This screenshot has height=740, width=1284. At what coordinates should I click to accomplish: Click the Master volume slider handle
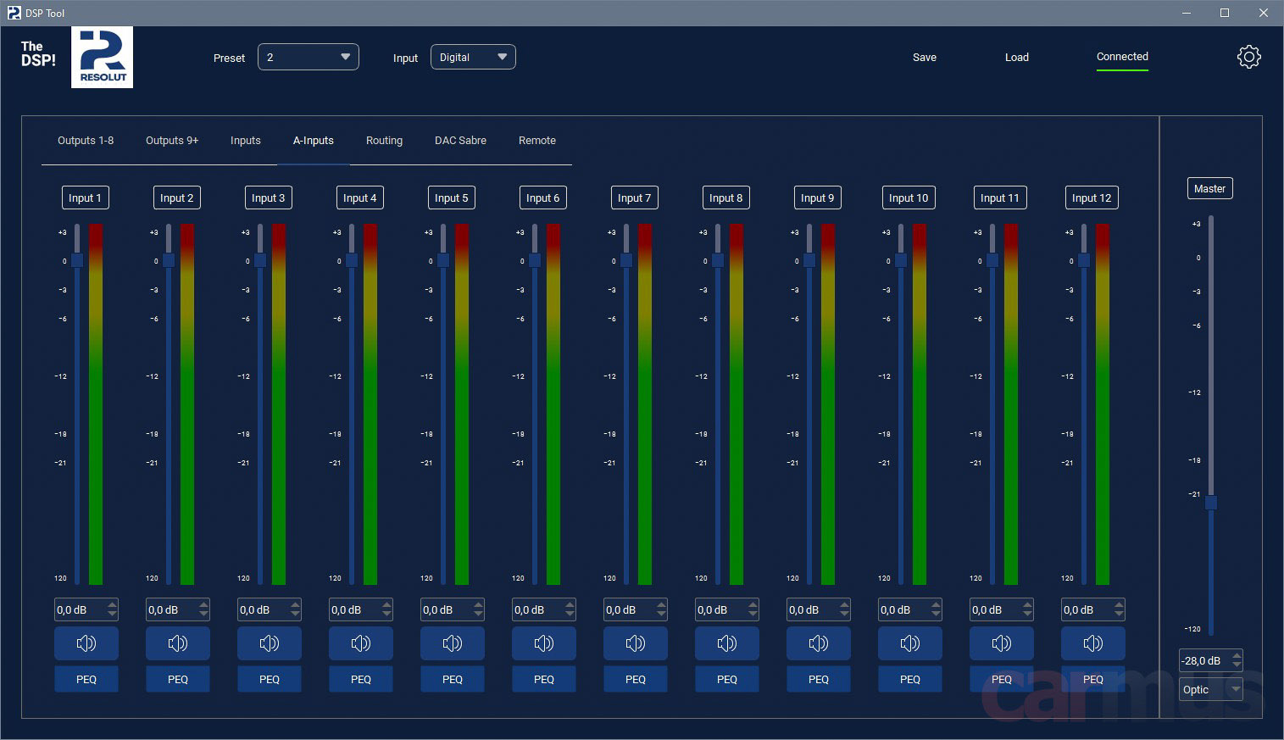point(1211,503)
